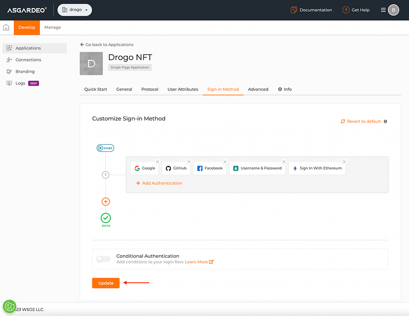The width and height of the screenshot is (409, 316).
Task: Open cookie preferences icon
Action: [x=10, y=306]
